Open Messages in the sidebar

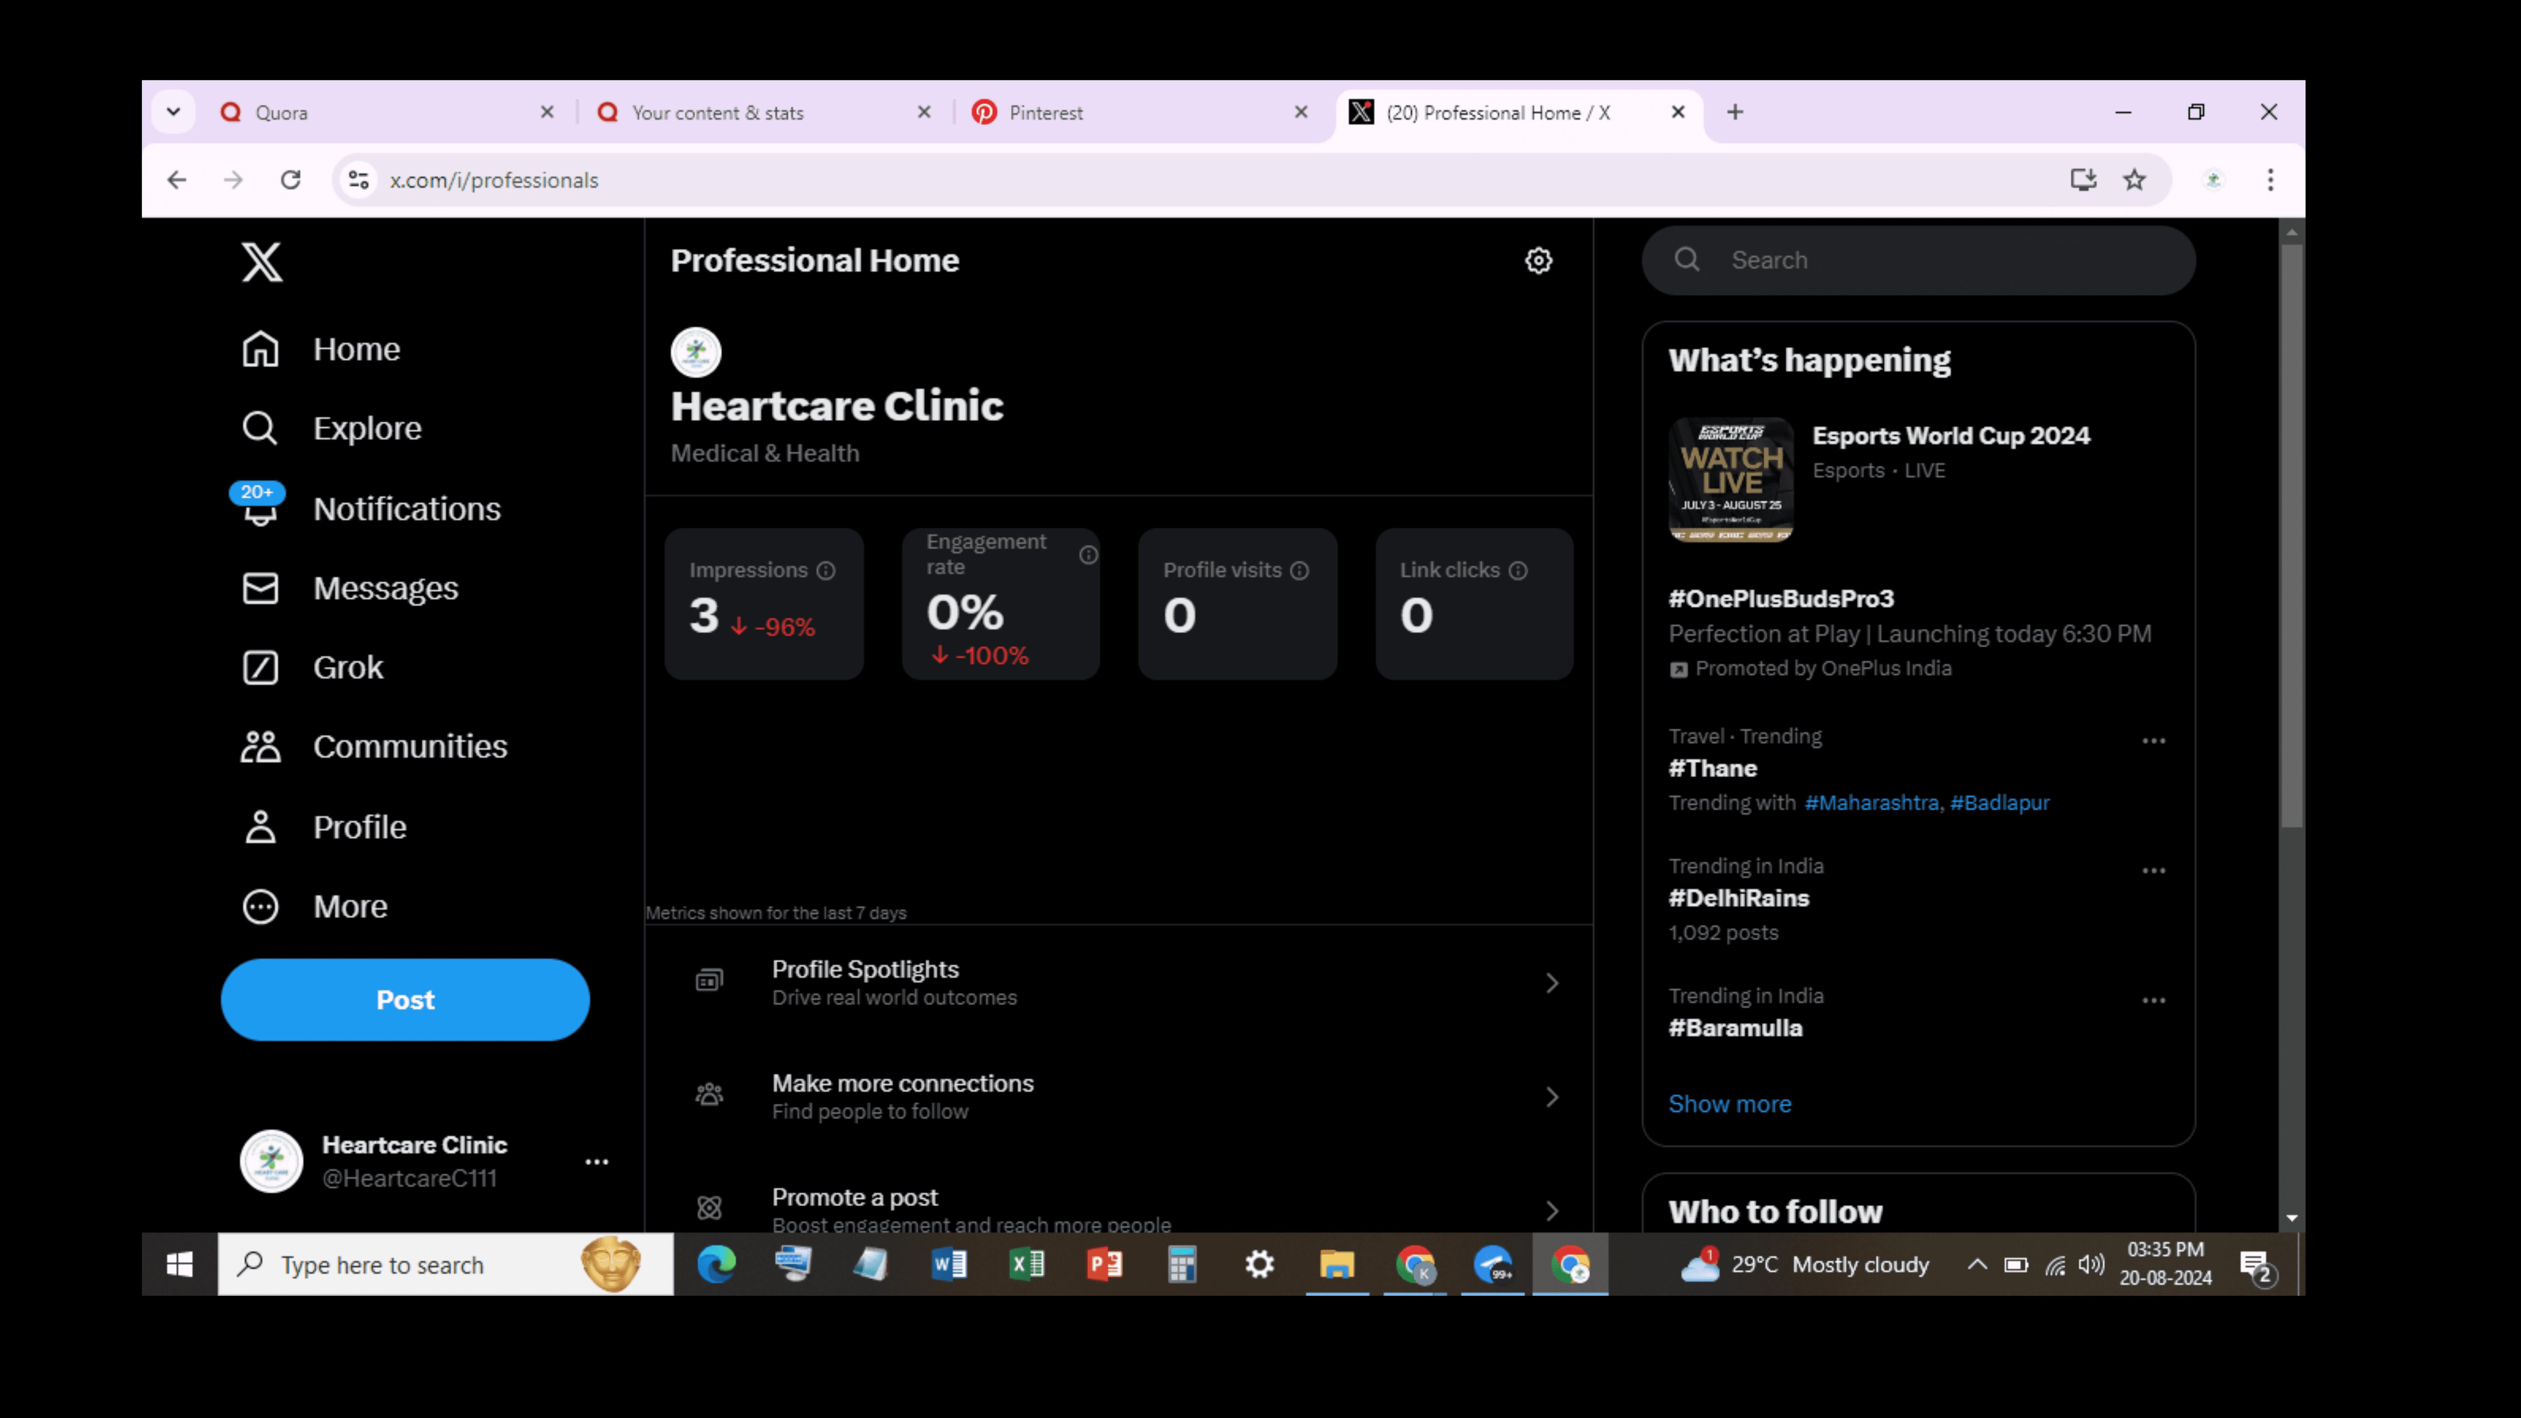click(x=350, y=588)
